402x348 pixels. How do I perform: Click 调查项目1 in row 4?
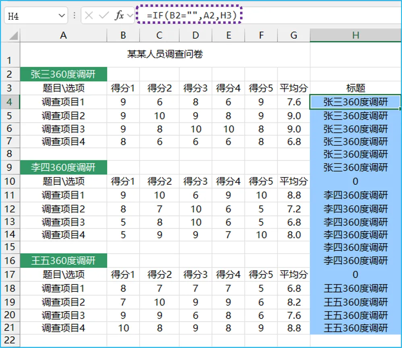pyautogui.click(x=63, y=102)
